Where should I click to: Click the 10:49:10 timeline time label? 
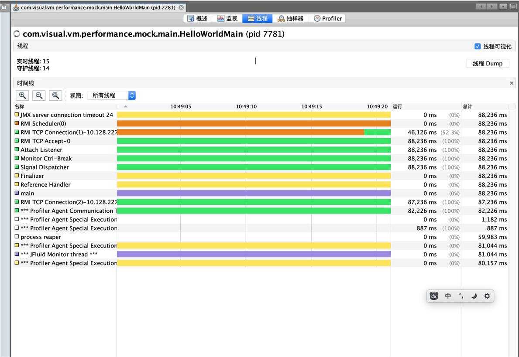pos(246,106)
